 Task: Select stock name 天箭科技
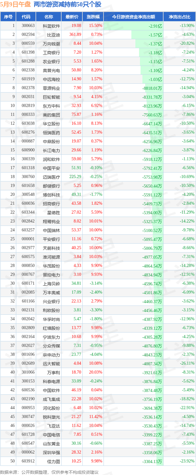point(51,248)
